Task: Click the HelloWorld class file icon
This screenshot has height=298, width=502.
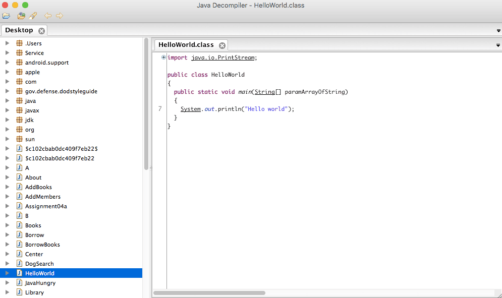Action: (20, 273)
